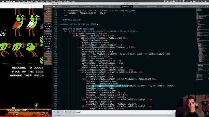Image resolution: width=209 pixels, height=117 pixels.
Task: Open the Project menu
Action: pos(59,1)
